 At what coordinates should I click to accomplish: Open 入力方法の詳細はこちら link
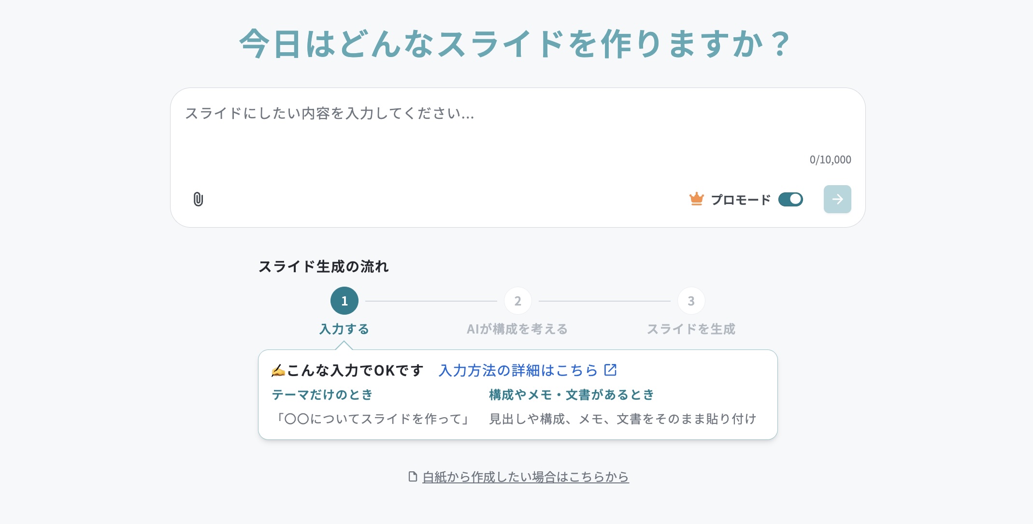point(518,370)
